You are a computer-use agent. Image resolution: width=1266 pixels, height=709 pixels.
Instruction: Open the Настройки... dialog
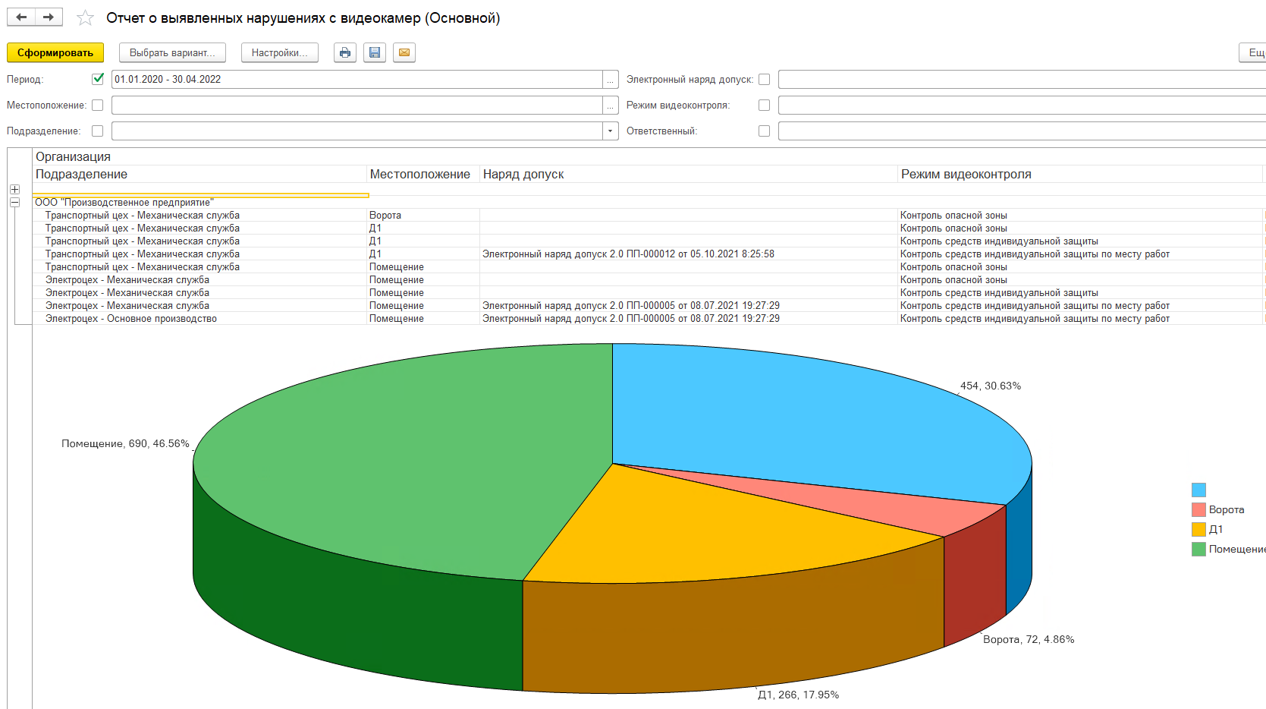point(280,52)
